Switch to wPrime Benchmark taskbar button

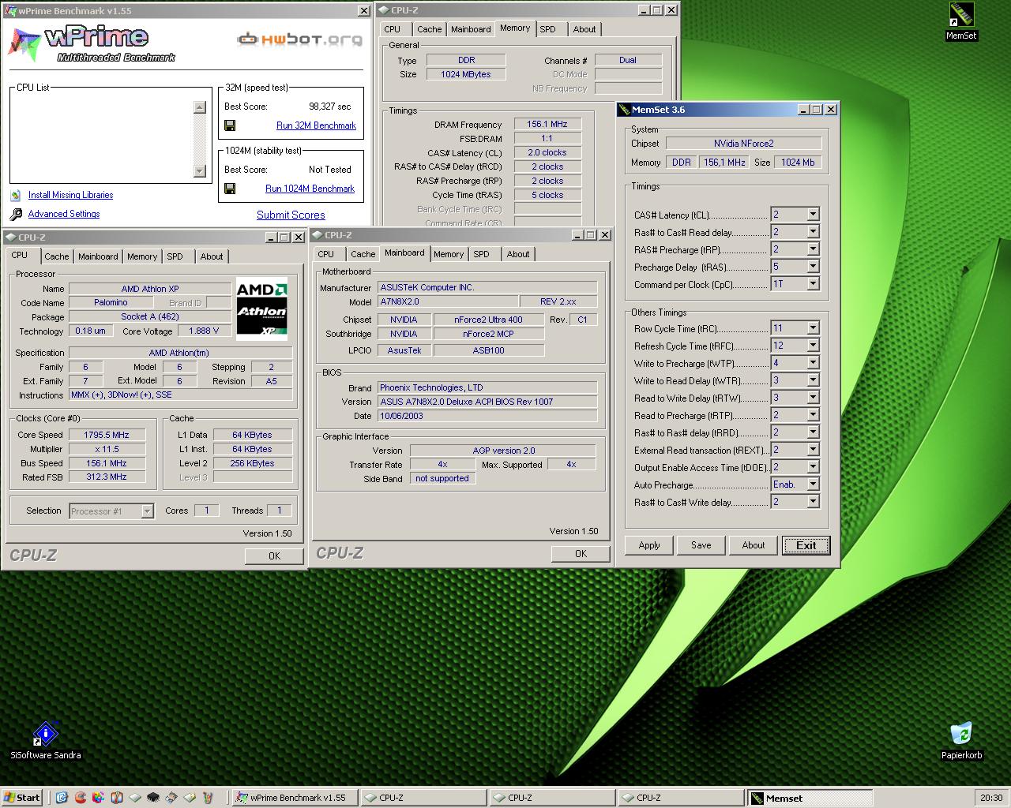point(295,798)
